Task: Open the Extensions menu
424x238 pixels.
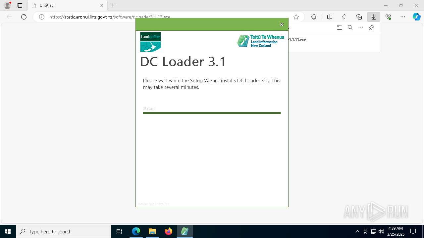Action: (x=314, y=17)
